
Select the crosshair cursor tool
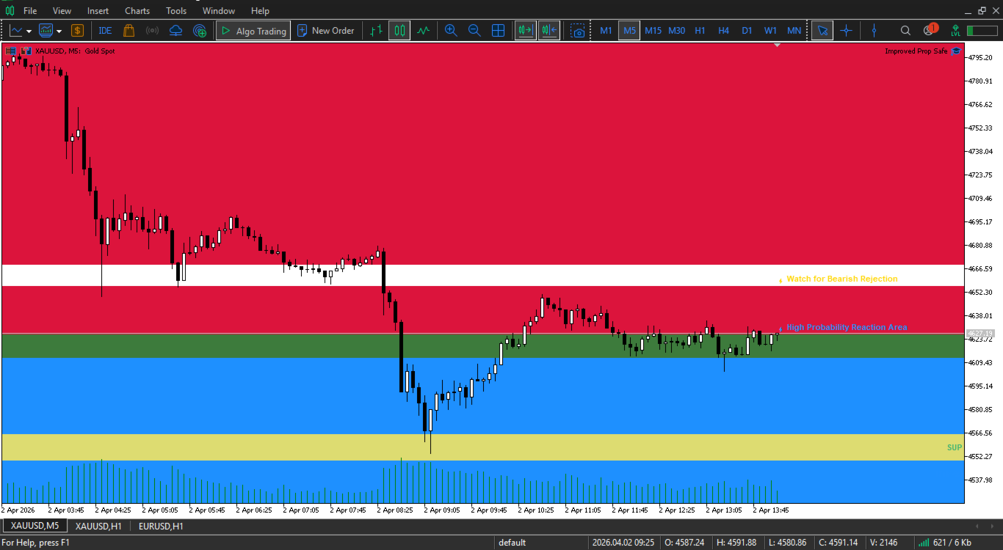coord(846,31)
